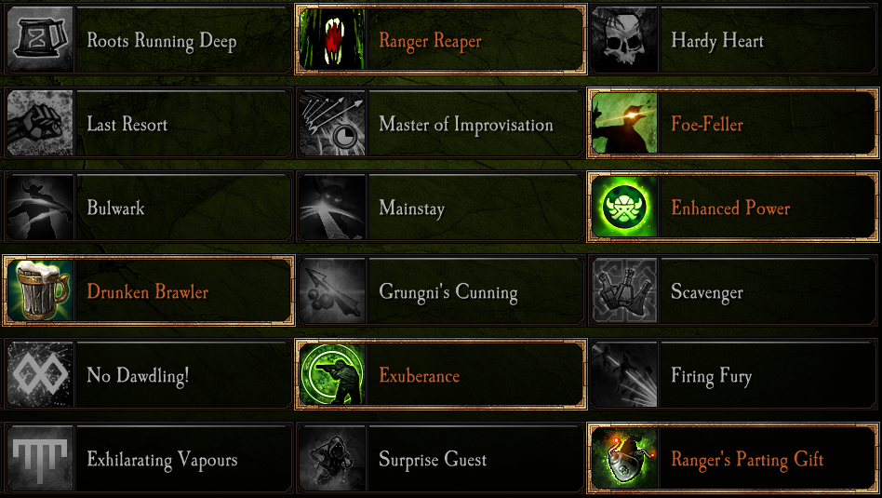This screenshot has width=882, height=498.
Task: Select the Mainstay talent
Action: coord(440,207)
